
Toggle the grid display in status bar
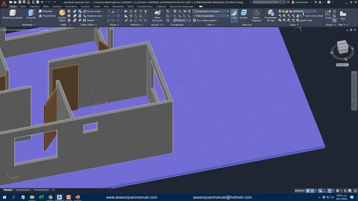pos(308,190)
